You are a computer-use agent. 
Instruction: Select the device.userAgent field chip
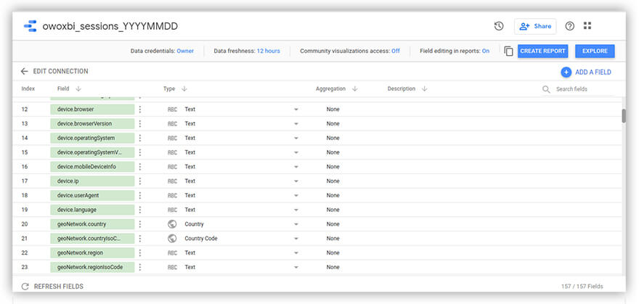(x=92, y=195)
